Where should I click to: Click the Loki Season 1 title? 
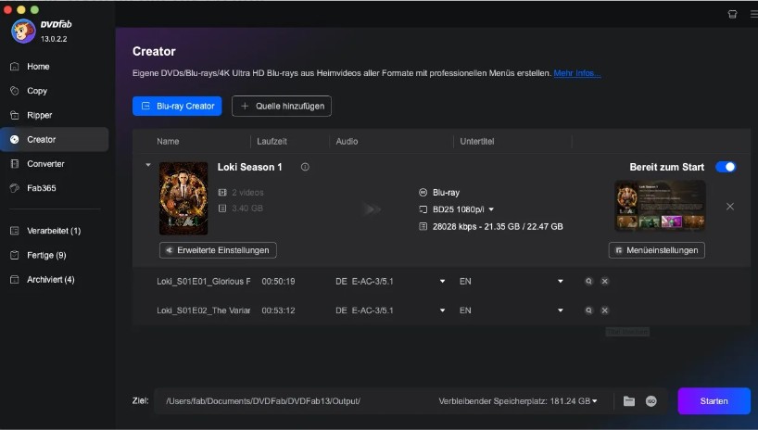pos(249,167)
